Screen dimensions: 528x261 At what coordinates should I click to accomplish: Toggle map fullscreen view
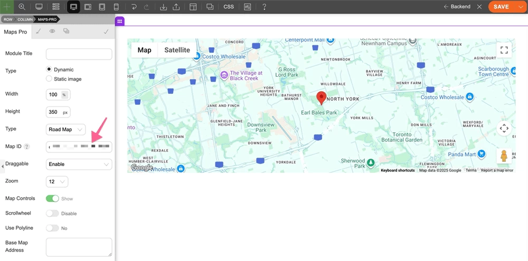coord(504,50)
